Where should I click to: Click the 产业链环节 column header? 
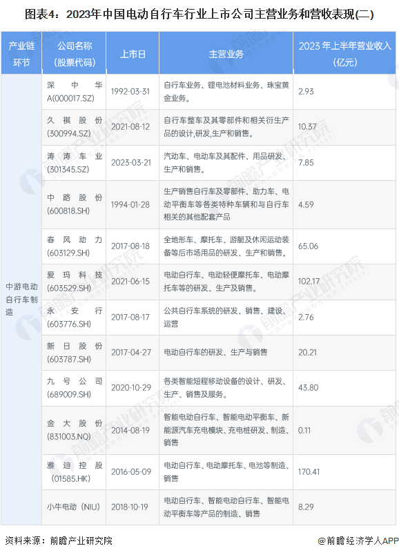point(21,53)
